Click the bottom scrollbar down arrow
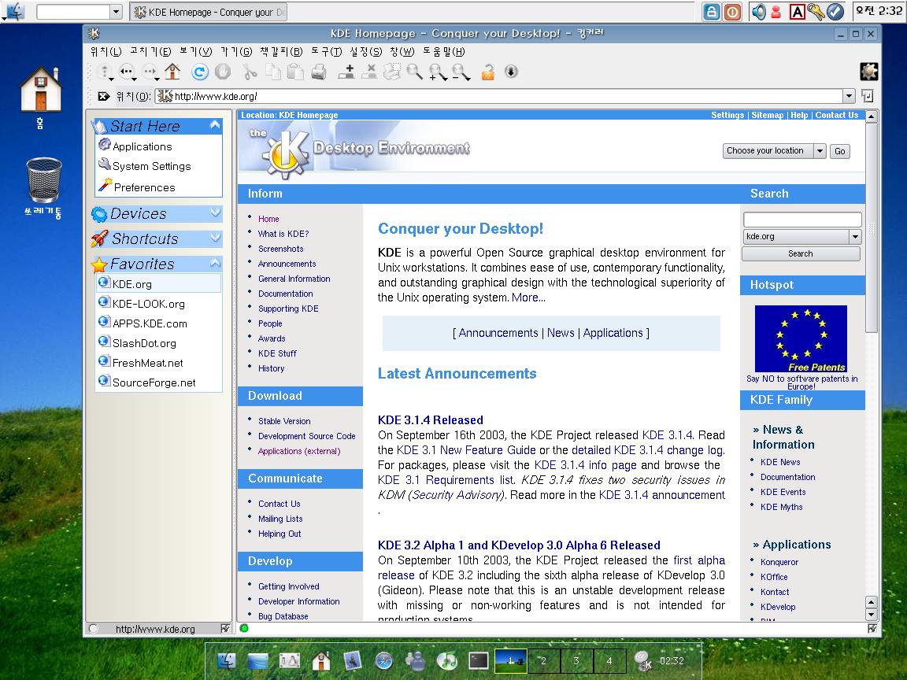The height and width of the screenshot is (680, 907). [871, 615]
